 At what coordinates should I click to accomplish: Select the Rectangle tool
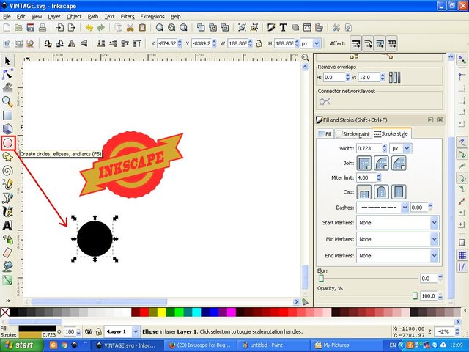[7, 115]
